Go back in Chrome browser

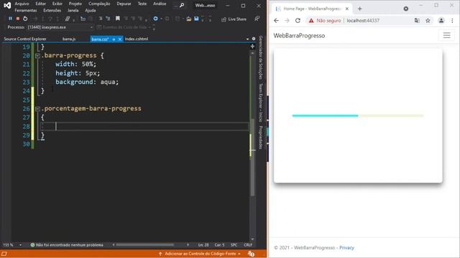276,21
